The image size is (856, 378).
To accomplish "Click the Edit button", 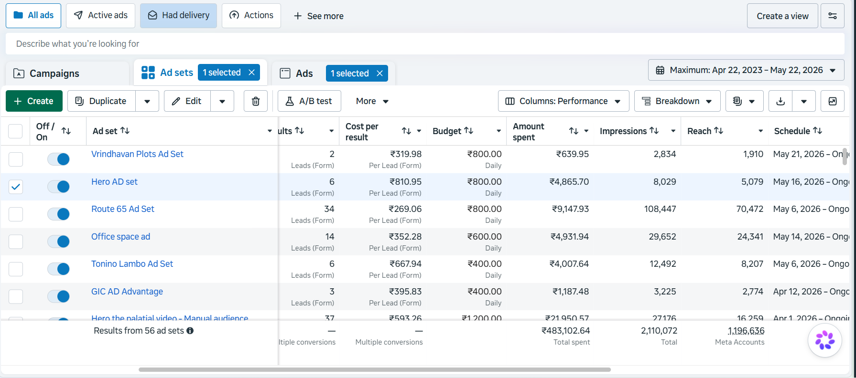I will 187,101.
